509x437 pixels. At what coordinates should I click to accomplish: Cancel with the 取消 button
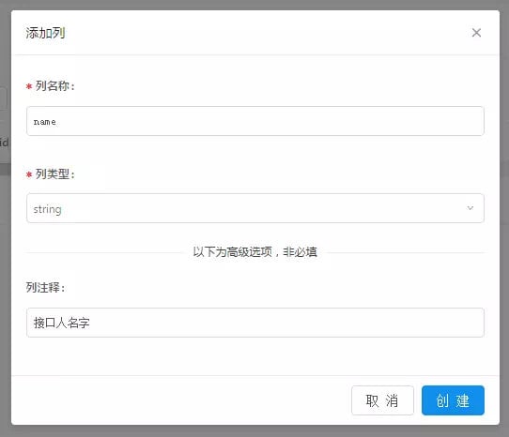coord(382,400)
